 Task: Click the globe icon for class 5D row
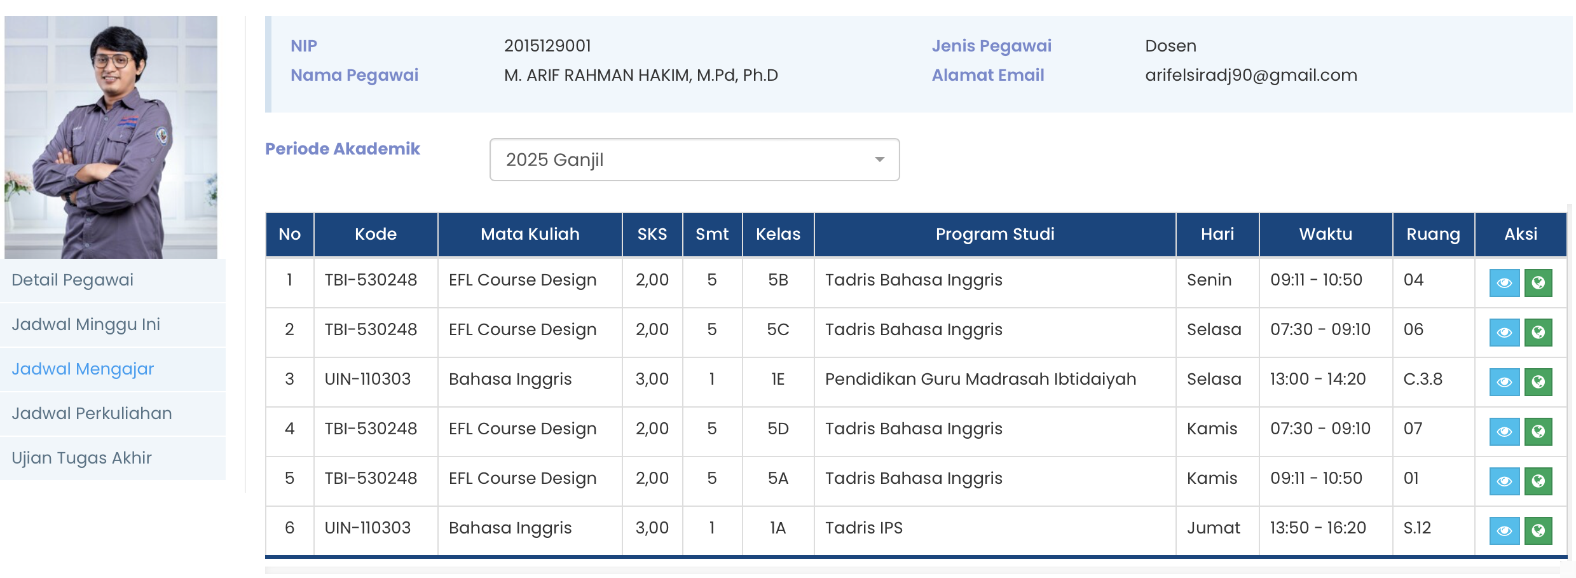[1538, 432]
